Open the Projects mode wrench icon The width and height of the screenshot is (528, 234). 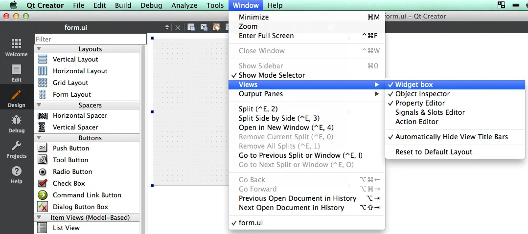(x=16, y=149)
